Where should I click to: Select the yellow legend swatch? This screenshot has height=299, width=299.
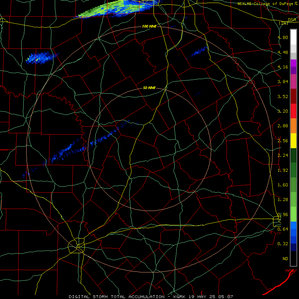click(293, 141)
